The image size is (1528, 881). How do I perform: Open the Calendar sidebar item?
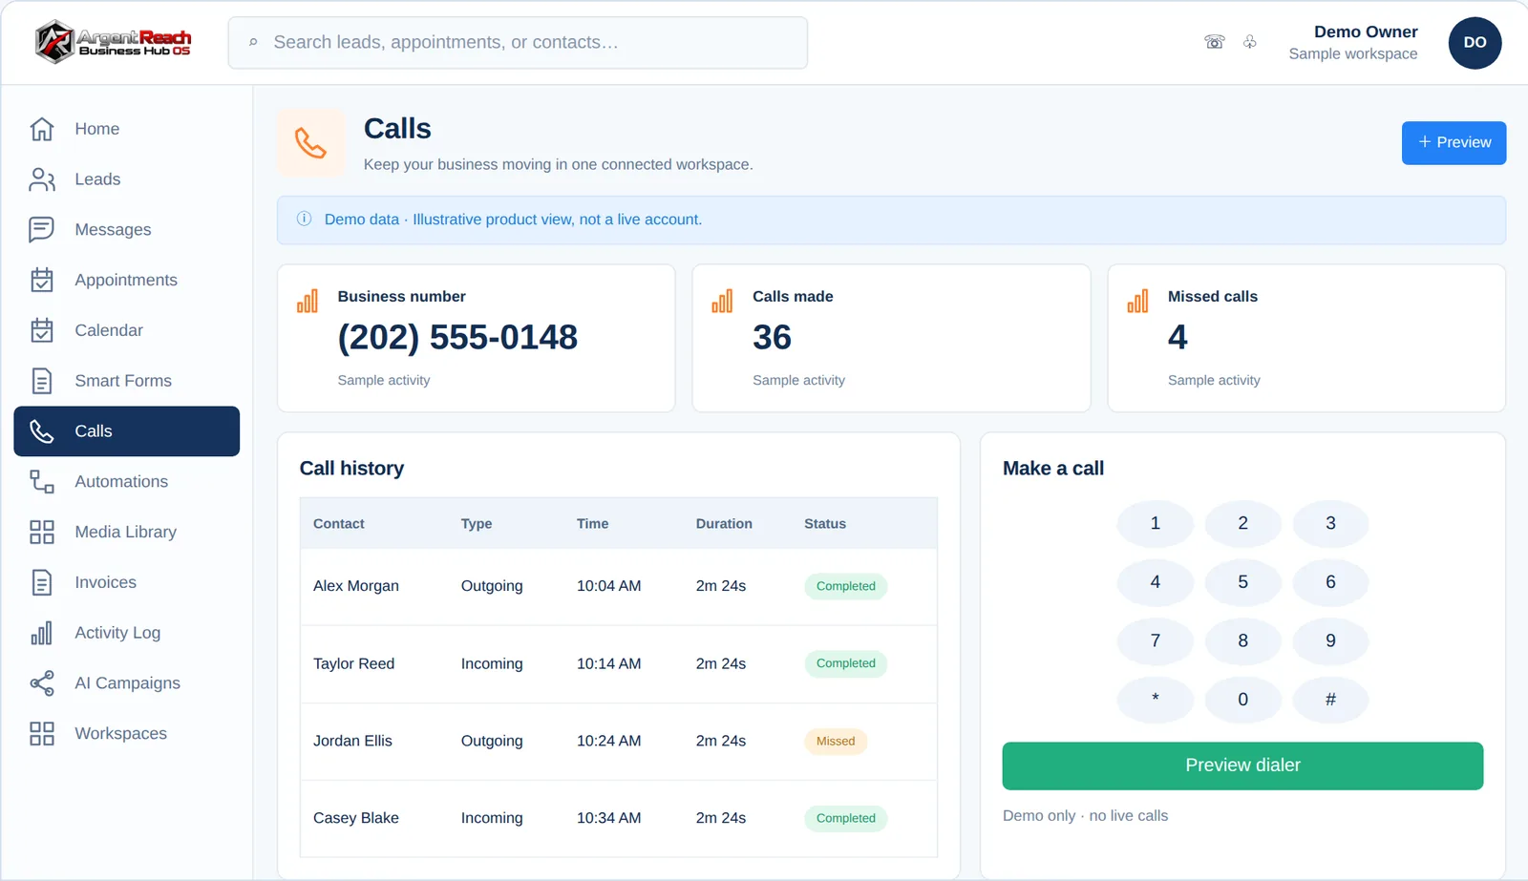click(x=126, y=330)
